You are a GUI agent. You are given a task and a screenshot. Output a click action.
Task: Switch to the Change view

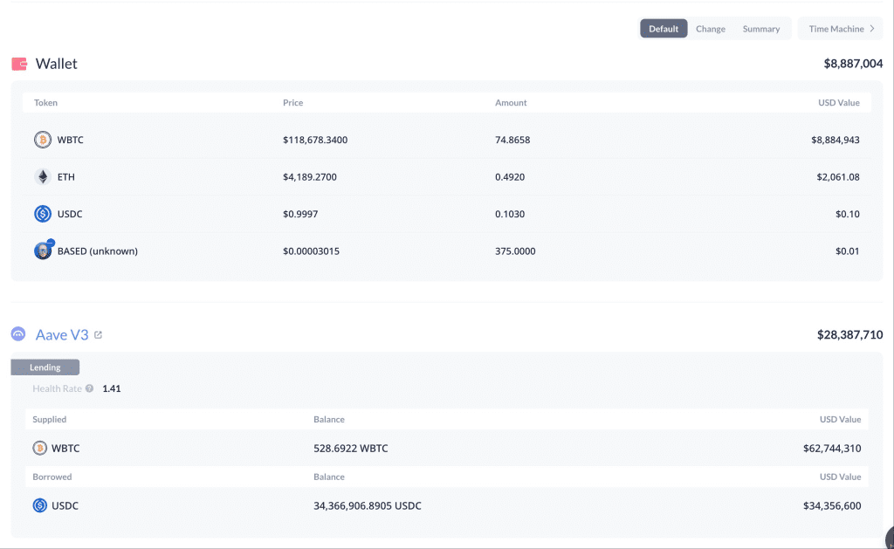click(x=710, y=29)
